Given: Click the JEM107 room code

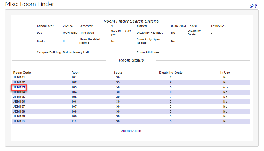Looking at the screenshot, I should coord(19,106).
